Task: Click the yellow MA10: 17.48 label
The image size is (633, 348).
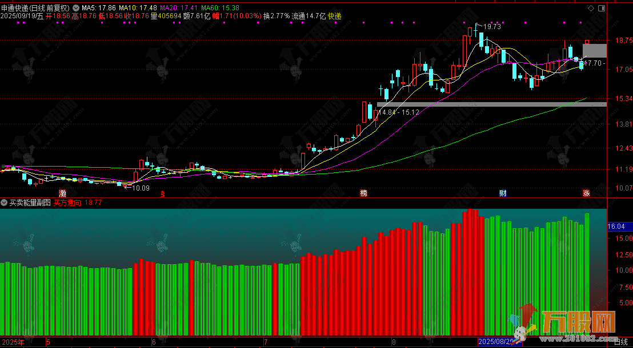Action: (138, 7)
